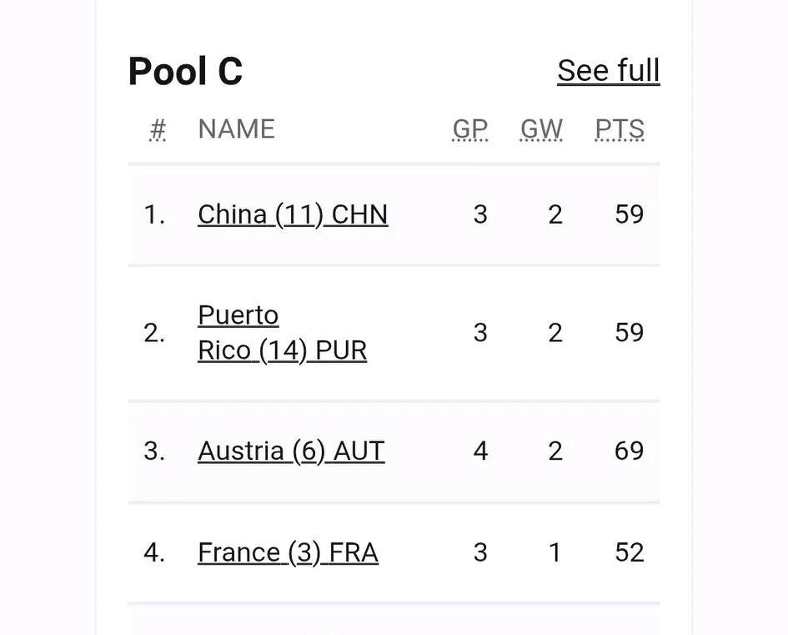788x635 pixels.
Task: Click rank number 2 for Puerto Rico
Action: pos(154,333)
